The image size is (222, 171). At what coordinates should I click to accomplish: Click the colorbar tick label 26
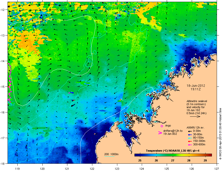click(156, 160)
